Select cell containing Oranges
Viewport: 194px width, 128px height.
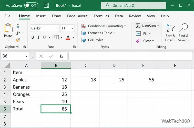point(26,94)
